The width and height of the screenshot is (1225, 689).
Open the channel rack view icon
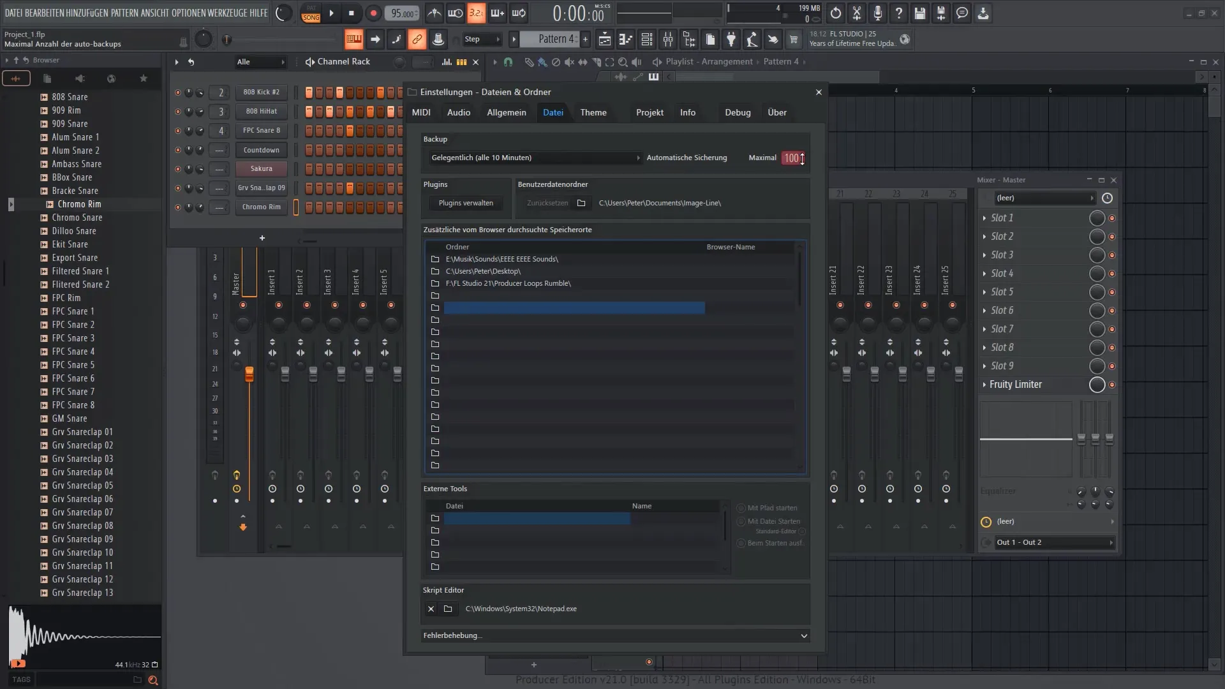647,40
